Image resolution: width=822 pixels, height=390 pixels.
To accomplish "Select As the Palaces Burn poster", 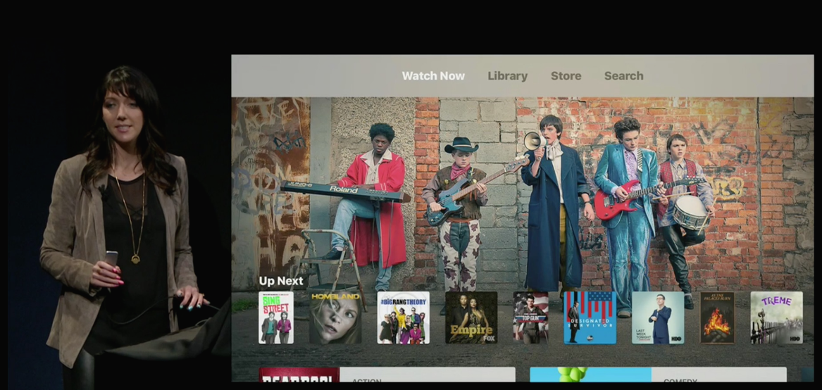I will point(717,317).
